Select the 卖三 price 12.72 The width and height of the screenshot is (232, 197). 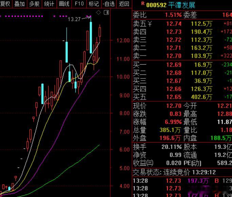pos(174,40)
